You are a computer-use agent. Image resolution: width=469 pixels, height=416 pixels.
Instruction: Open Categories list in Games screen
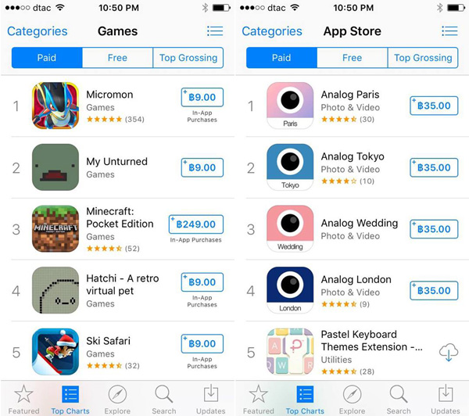pos(38,31)
